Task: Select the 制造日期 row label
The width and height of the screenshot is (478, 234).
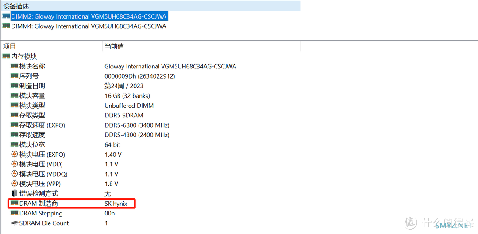Action: point(32,86)
